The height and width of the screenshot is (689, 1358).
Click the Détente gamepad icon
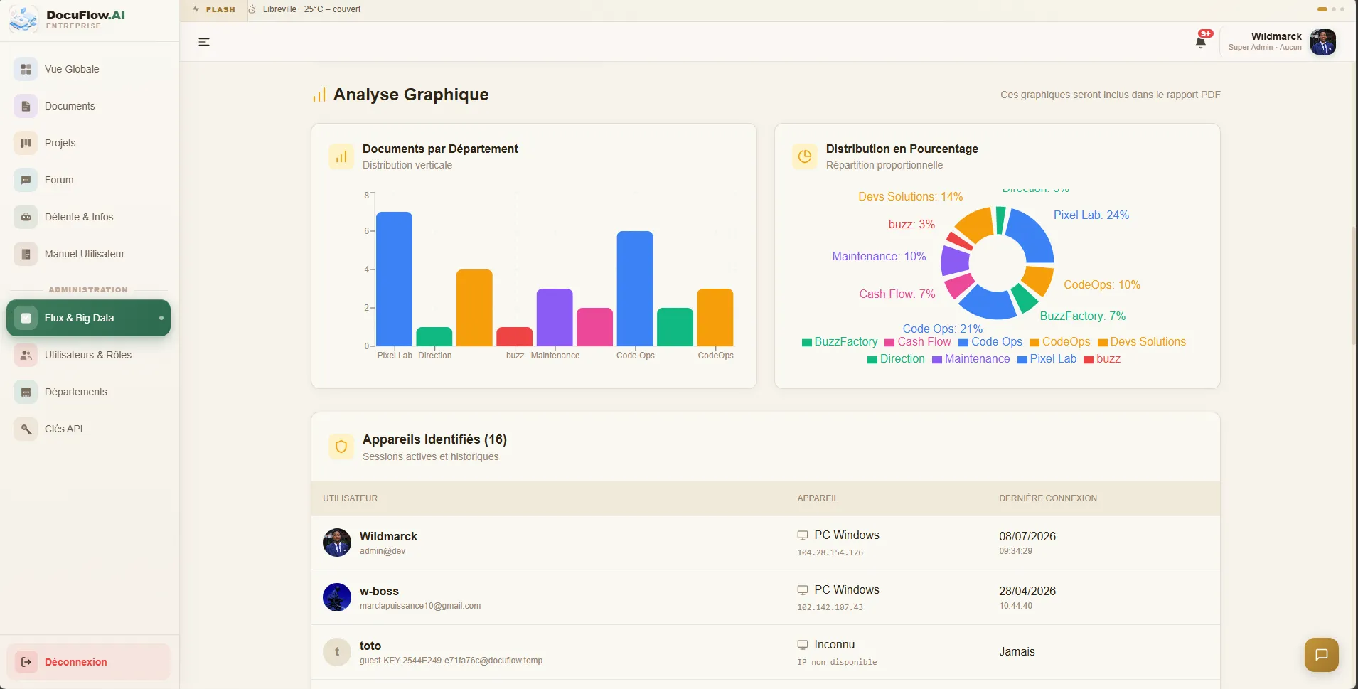(26, 217)
